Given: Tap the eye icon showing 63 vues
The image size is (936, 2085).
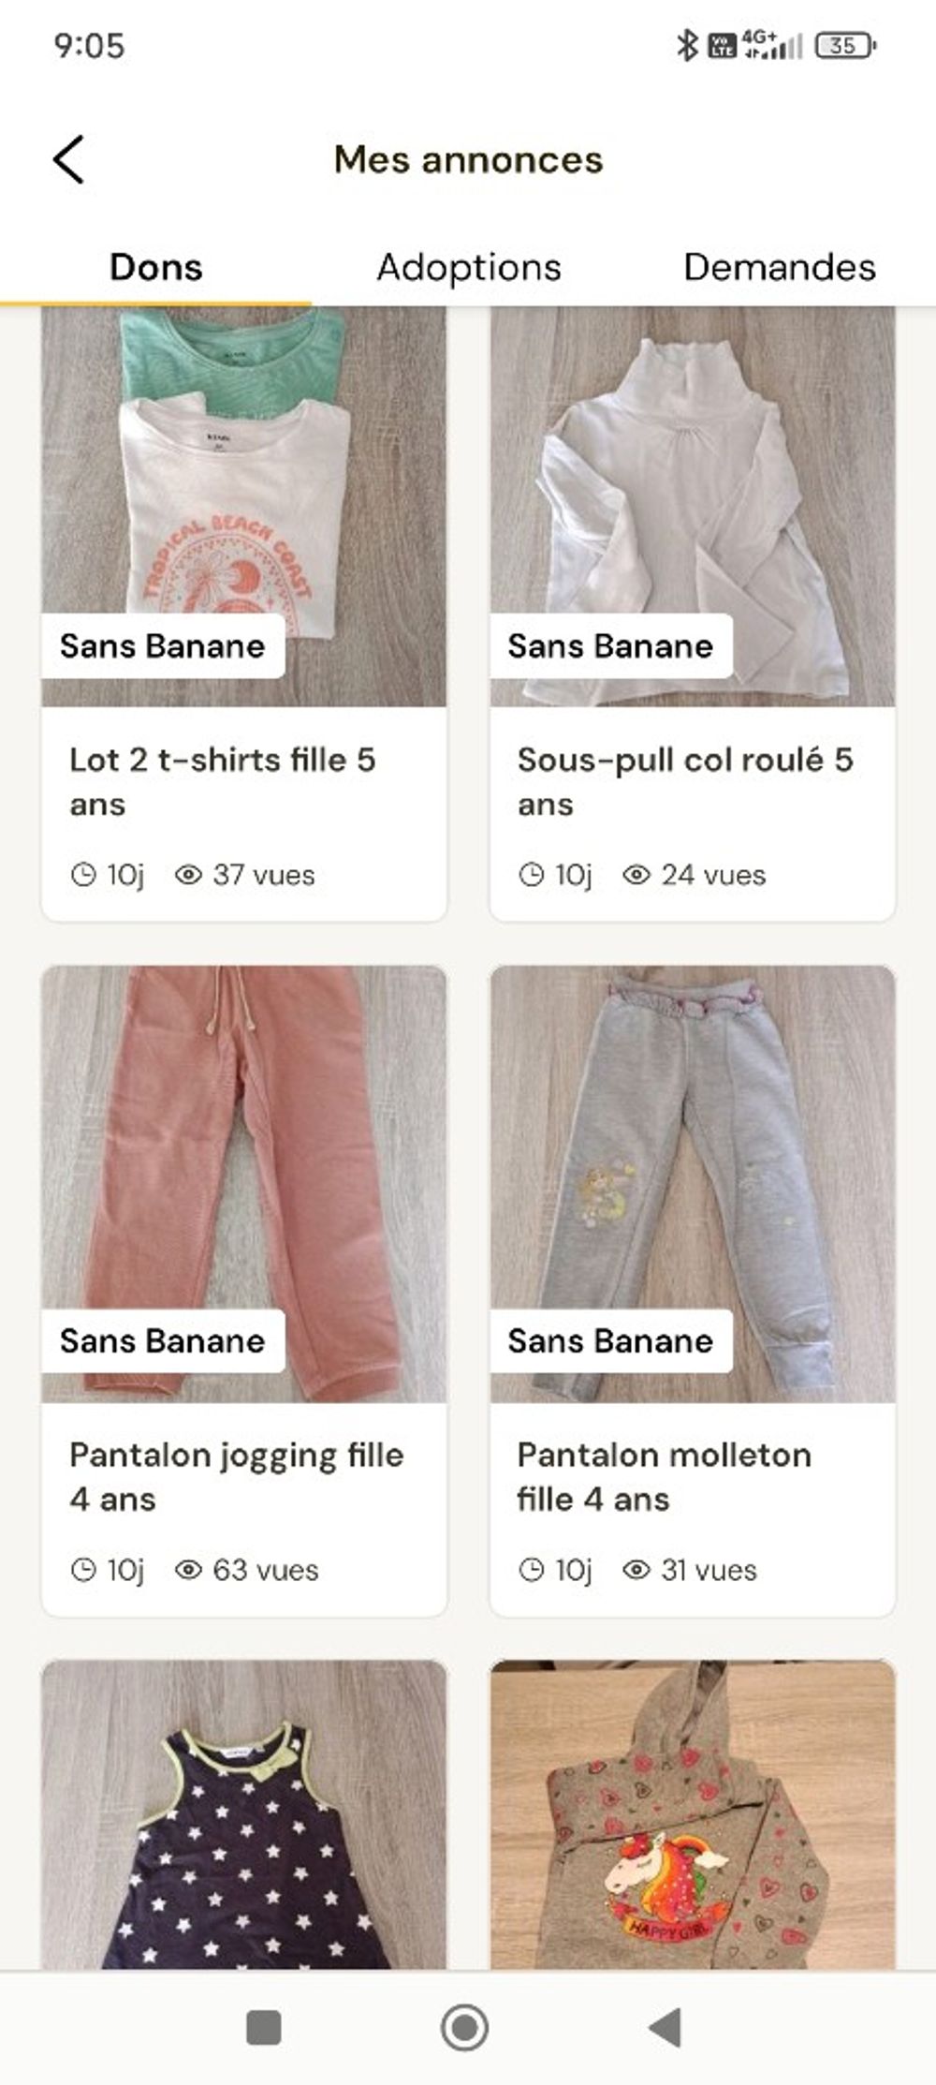Looking at the screenshot, I should (189, 1570).
